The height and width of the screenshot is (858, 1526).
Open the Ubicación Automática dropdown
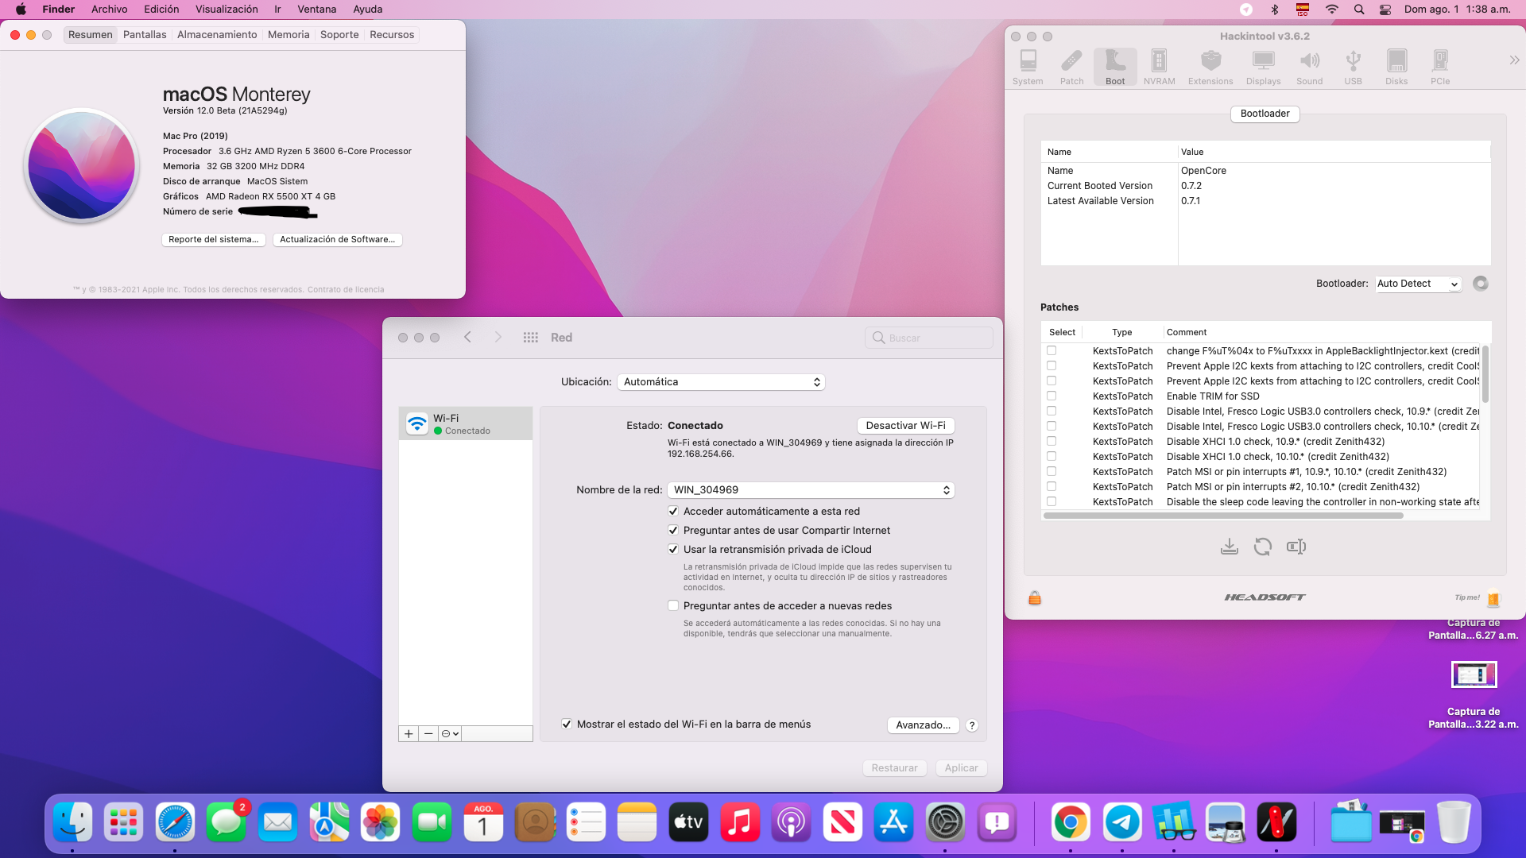(x=721, y=382)
